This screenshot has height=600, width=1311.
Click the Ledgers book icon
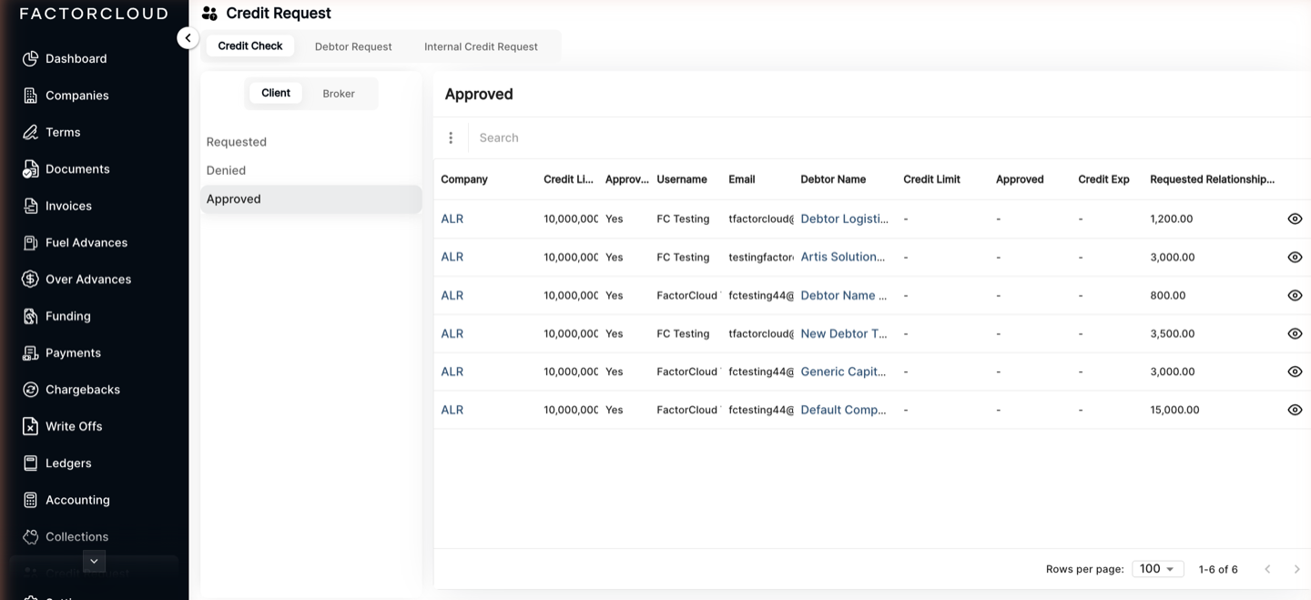(x=30, y=463)
